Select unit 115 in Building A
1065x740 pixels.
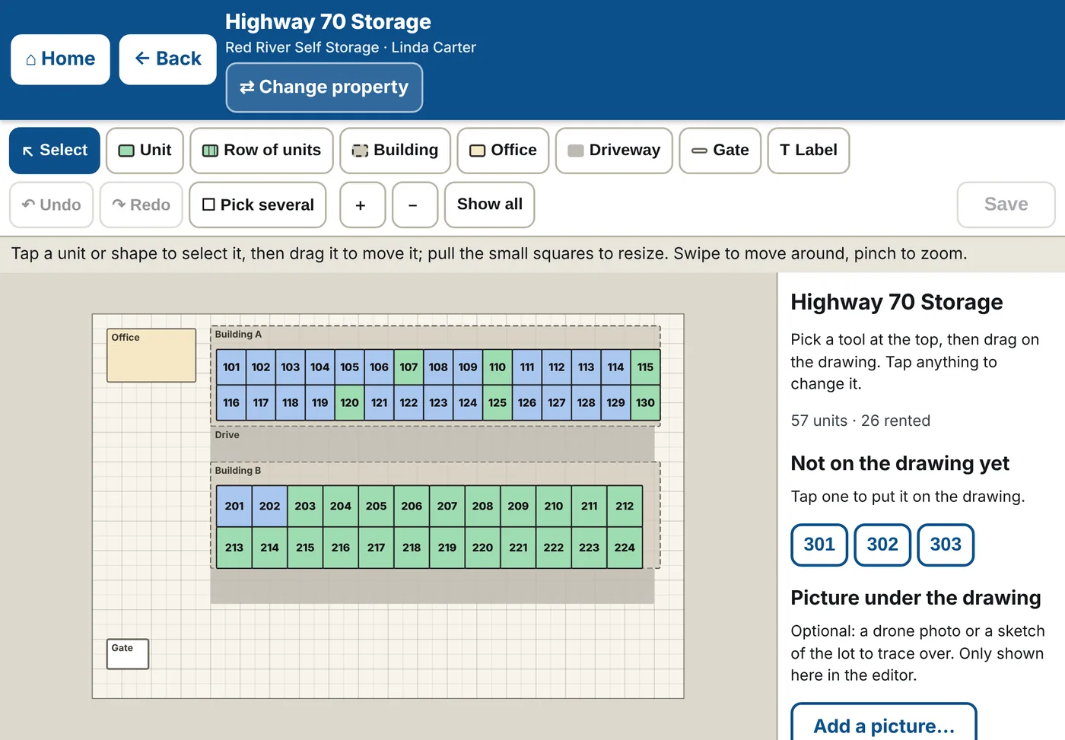click(645, 367)
